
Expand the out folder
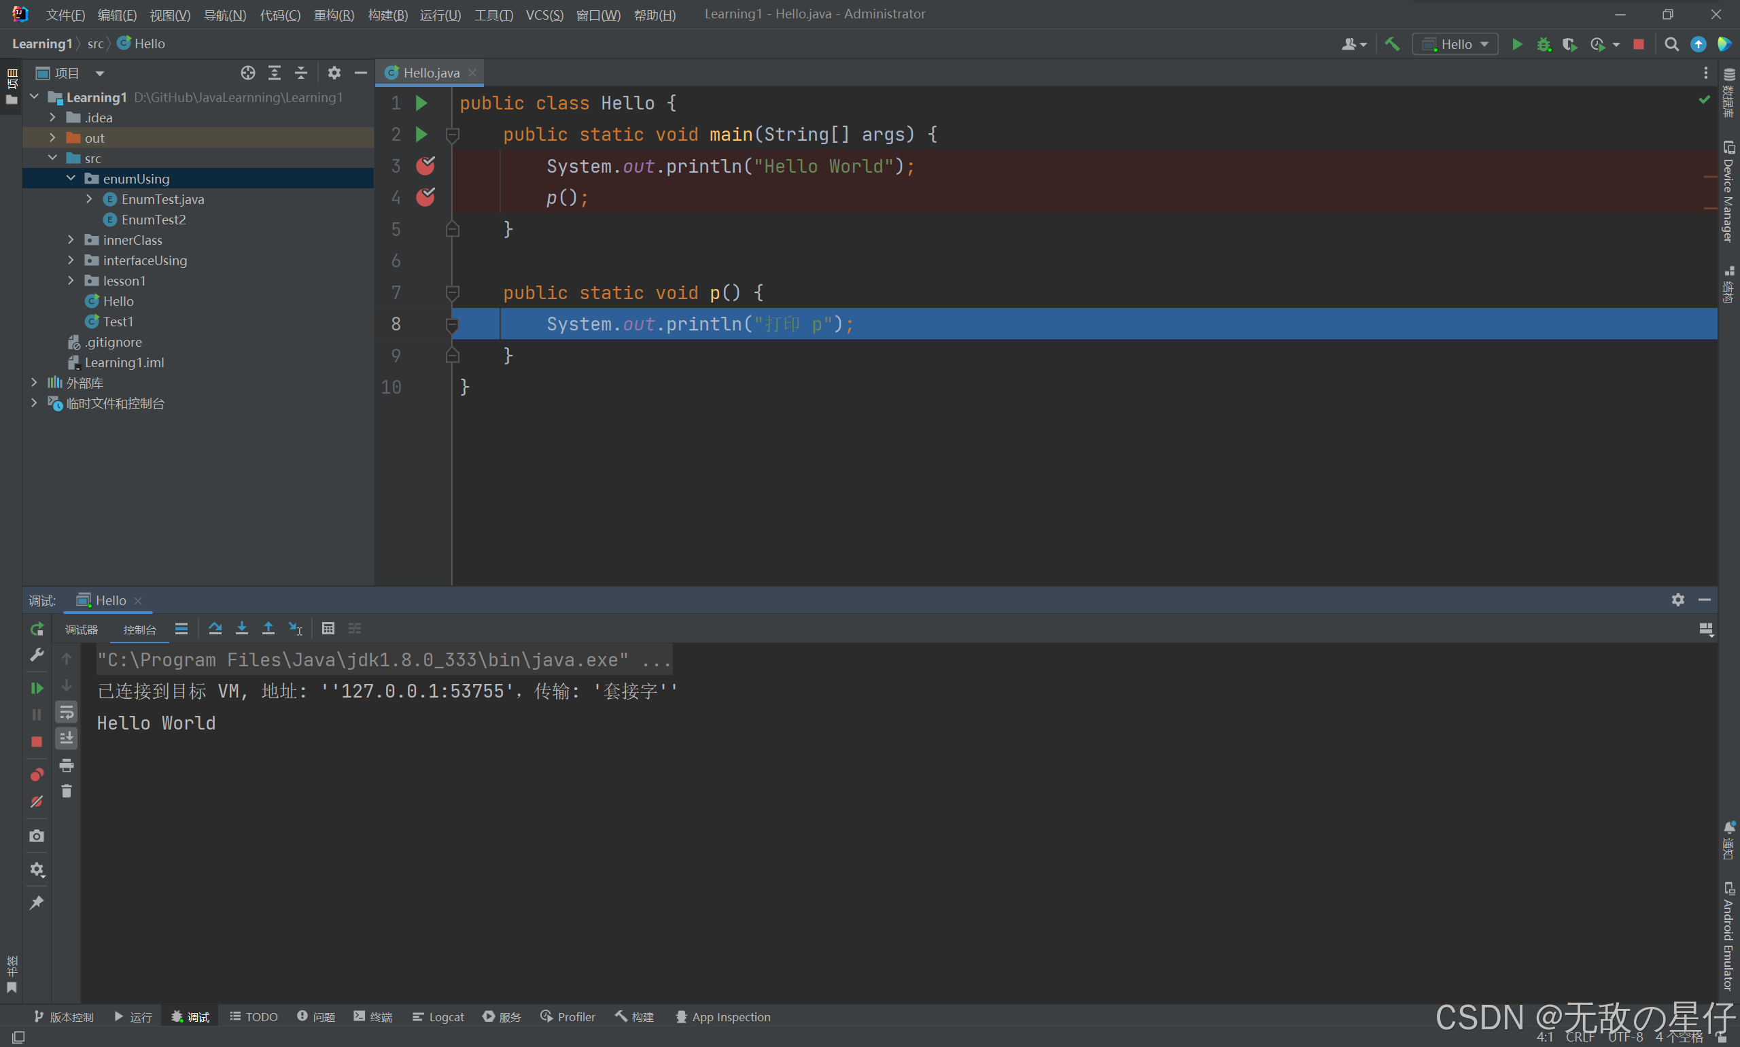click(52, 137)
